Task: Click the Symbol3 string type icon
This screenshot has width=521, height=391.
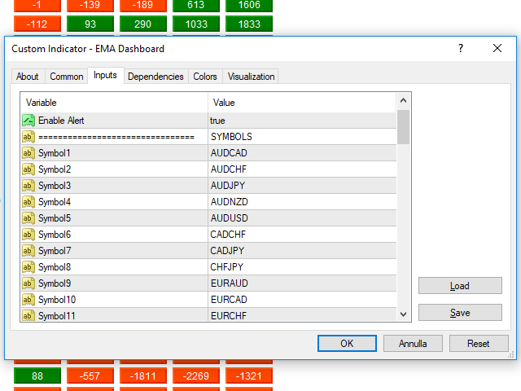Action: 28,186
